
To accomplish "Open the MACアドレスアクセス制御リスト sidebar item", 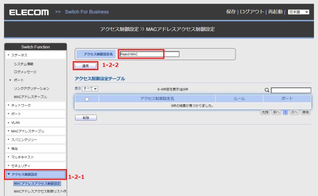I will pyautogui.click(x=40, y=192).
